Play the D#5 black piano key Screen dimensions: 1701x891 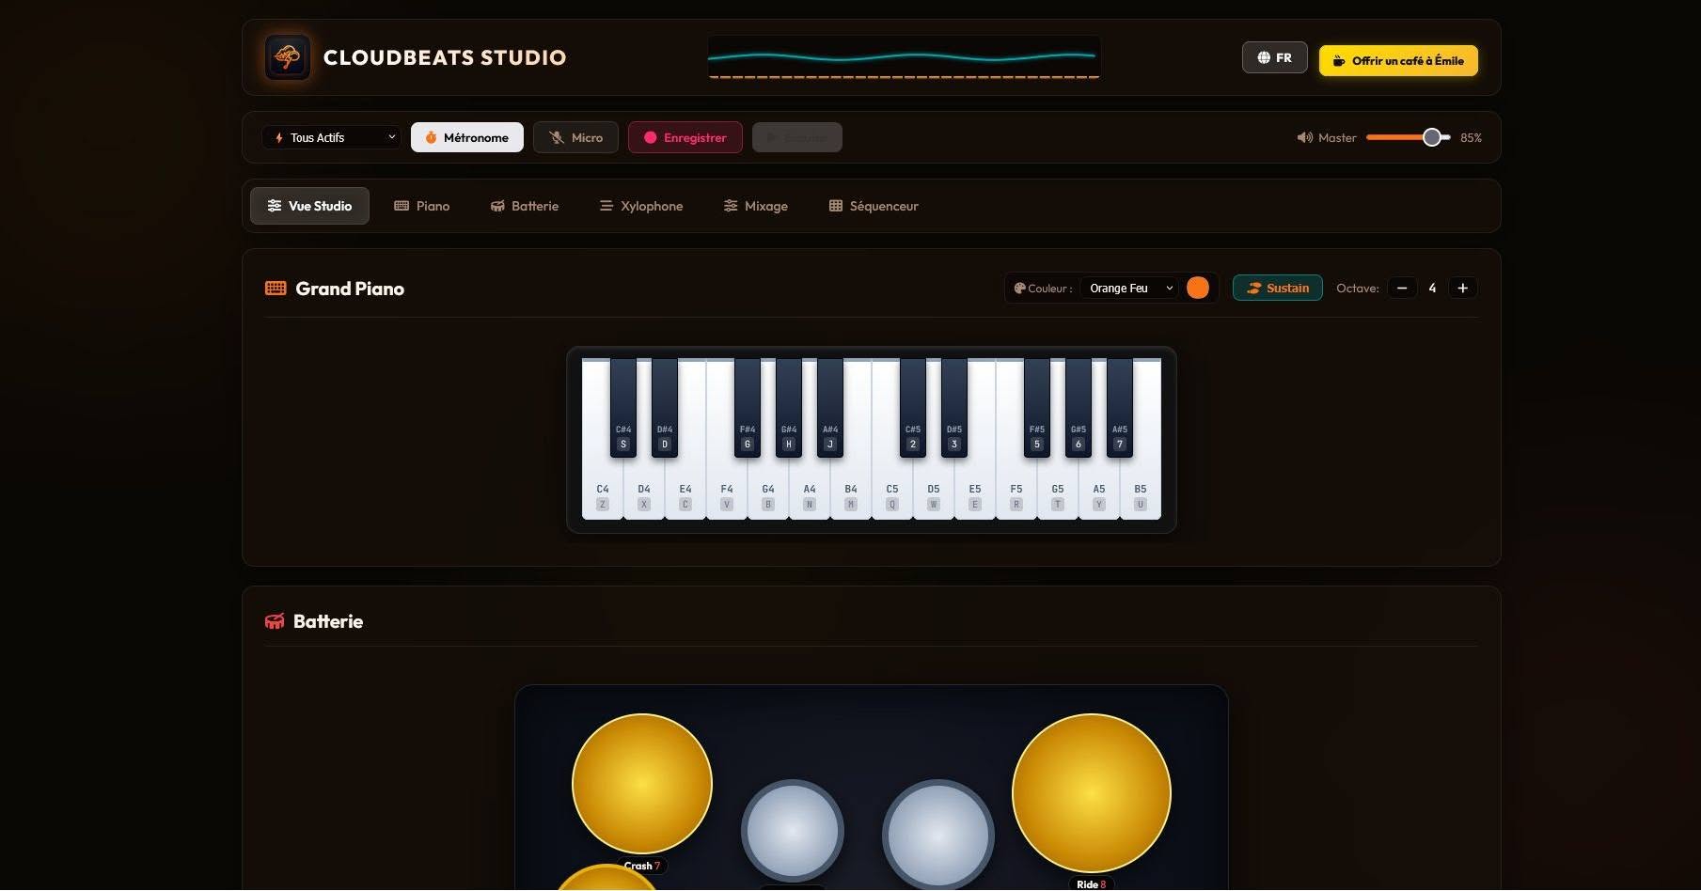(954, 407)
